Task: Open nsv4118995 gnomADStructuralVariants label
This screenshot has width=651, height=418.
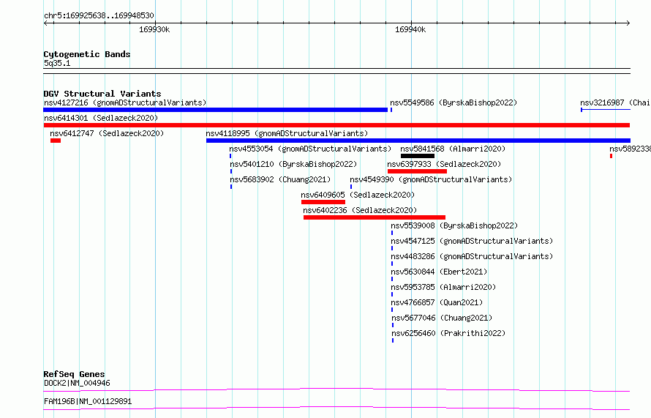Action: click(287, 133)
